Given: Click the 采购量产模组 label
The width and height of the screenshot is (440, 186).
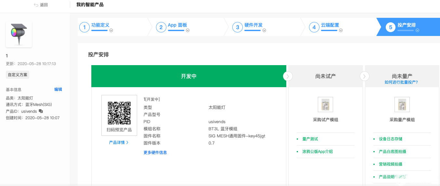Looking at the screenshot, I should pos(402,120).
